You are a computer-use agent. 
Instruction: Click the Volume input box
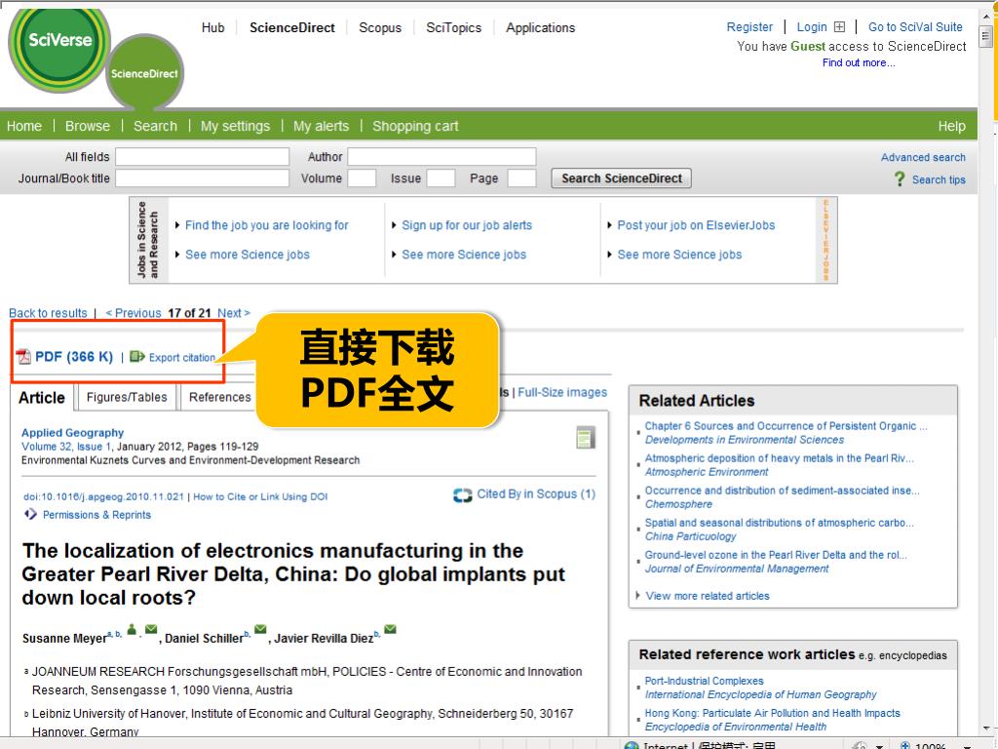click(363, 178)
